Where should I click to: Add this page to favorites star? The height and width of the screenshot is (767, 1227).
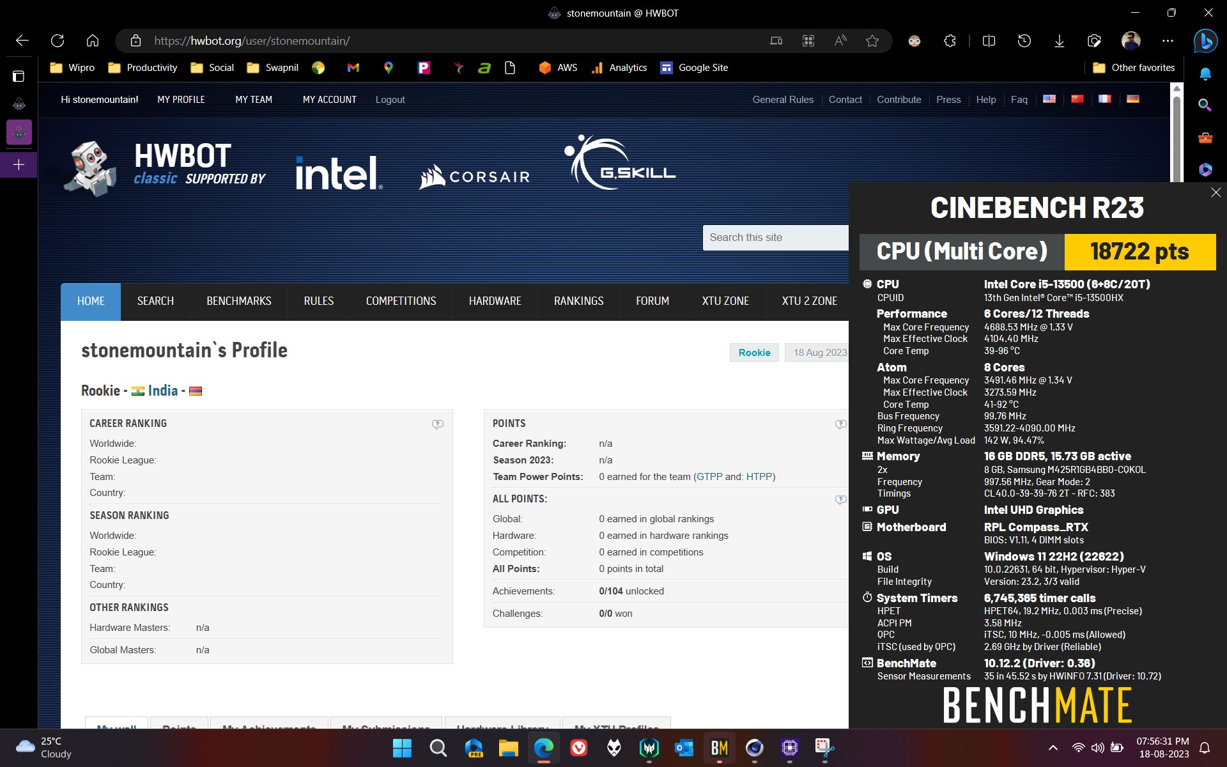(872, 41)
